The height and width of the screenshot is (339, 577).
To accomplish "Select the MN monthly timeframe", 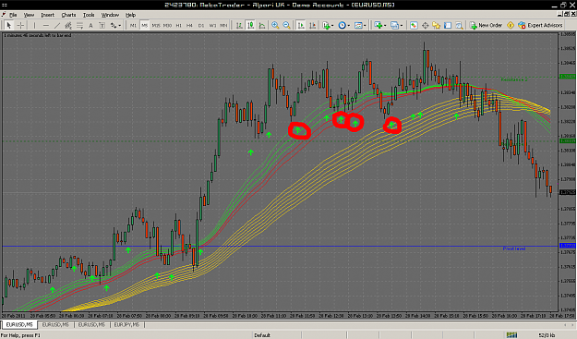I will pyautogui.click(x=223, y=25).
